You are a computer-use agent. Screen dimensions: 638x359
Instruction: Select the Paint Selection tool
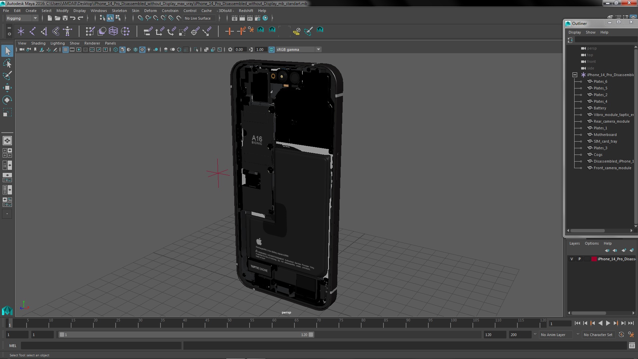(7, 75)
